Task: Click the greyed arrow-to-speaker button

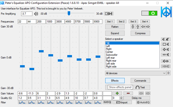Action: [x=166, y=66]
